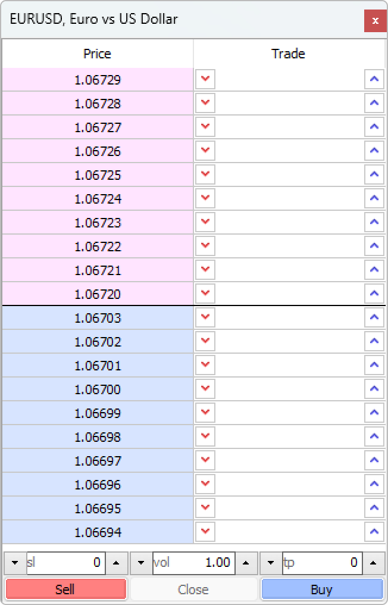Click the blue Buy button
The width and height of the screenshot is (388, 605).
(x=321, y=590)
